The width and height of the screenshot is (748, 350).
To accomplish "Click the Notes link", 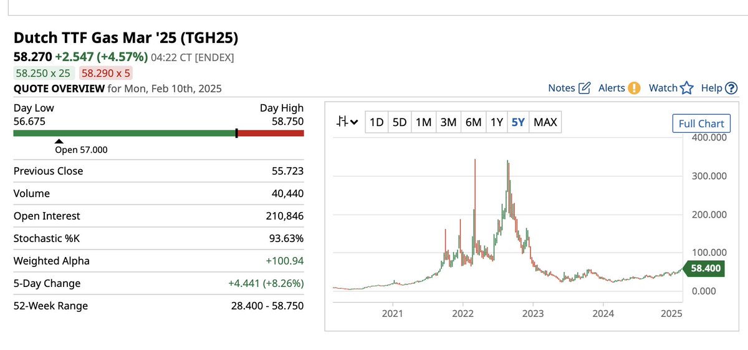I will [562, 88].
